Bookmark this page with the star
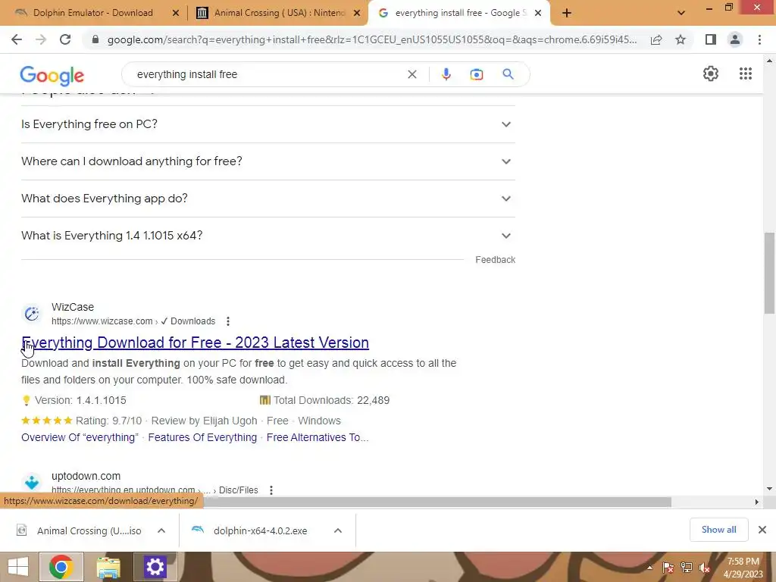Viewport: 776px width, 582px height. [x=681, y=39]
